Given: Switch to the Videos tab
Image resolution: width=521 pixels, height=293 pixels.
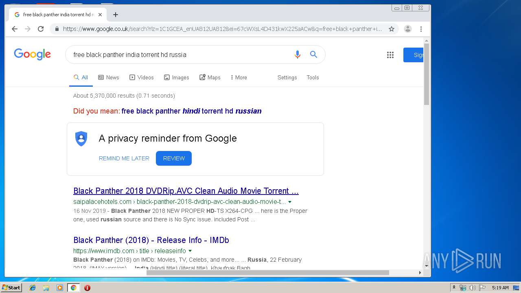Looking at the screenshot, I should (142, 77).
